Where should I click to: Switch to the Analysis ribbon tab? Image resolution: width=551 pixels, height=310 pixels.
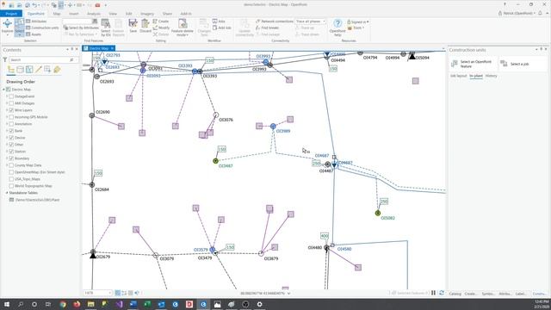(94, 14)
